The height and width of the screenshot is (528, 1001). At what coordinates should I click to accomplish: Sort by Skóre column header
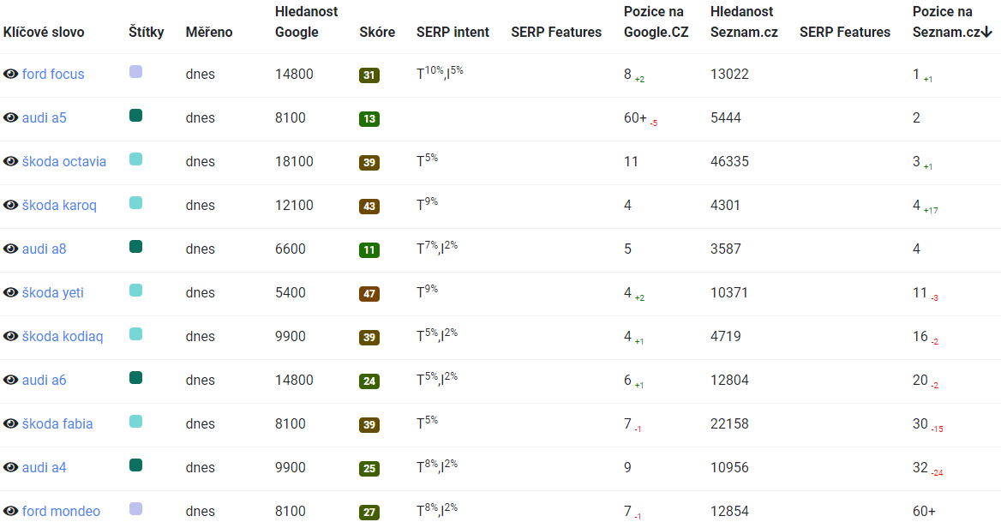[x=376, y=32]
